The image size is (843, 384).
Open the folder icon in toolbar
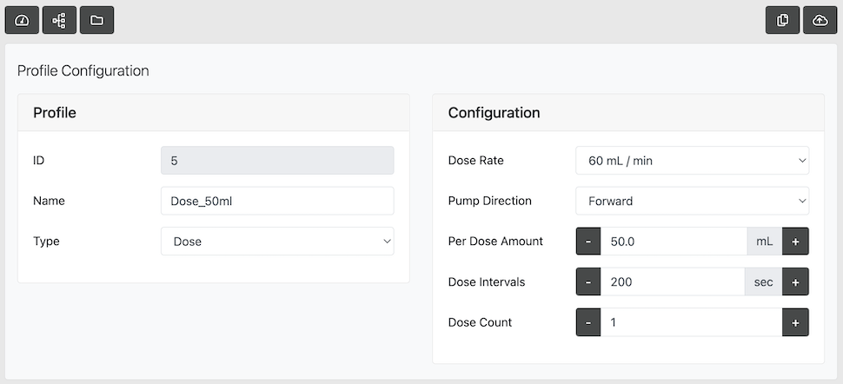tap(96, 20)
